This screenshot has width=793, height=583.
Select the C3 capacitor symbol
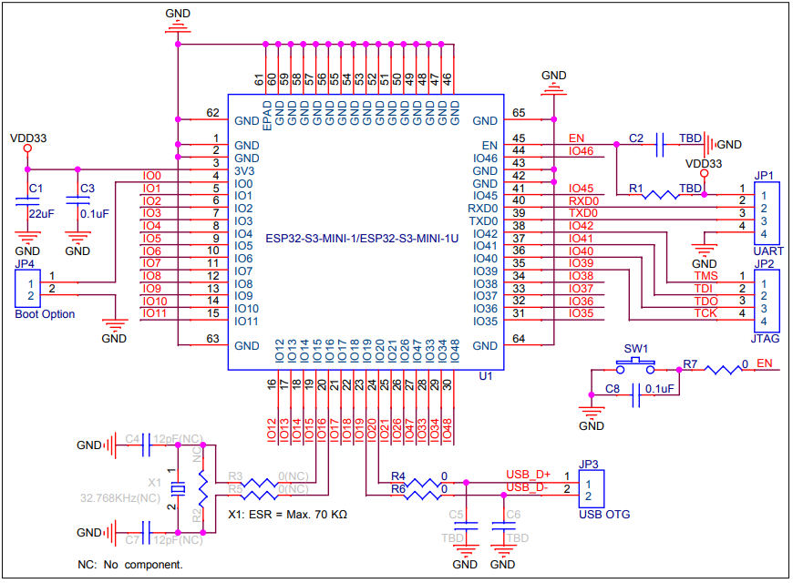pyautogui.click(x=77, y=200)
